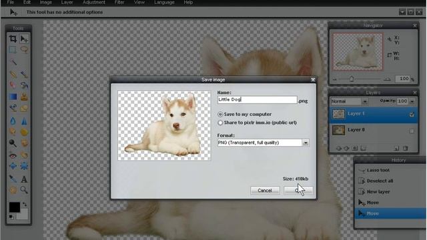
Task: Reset colors to default black and white
Action: click(11, 217)
